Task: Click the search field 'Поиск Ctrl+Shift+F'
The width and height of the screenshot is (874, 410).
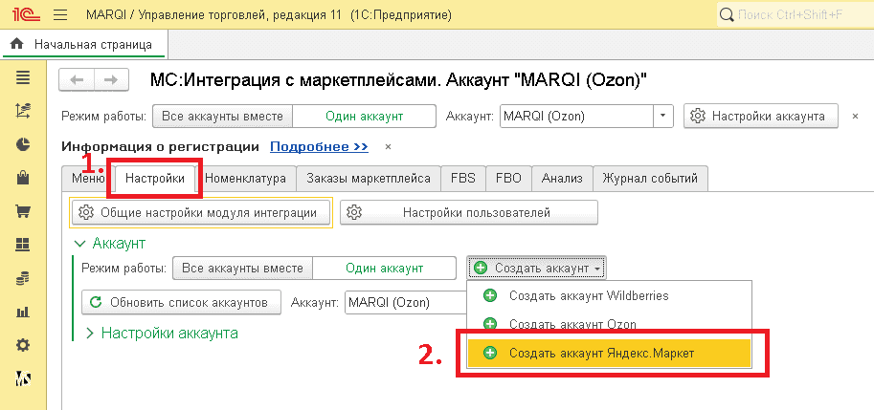Action: [796, 15]
